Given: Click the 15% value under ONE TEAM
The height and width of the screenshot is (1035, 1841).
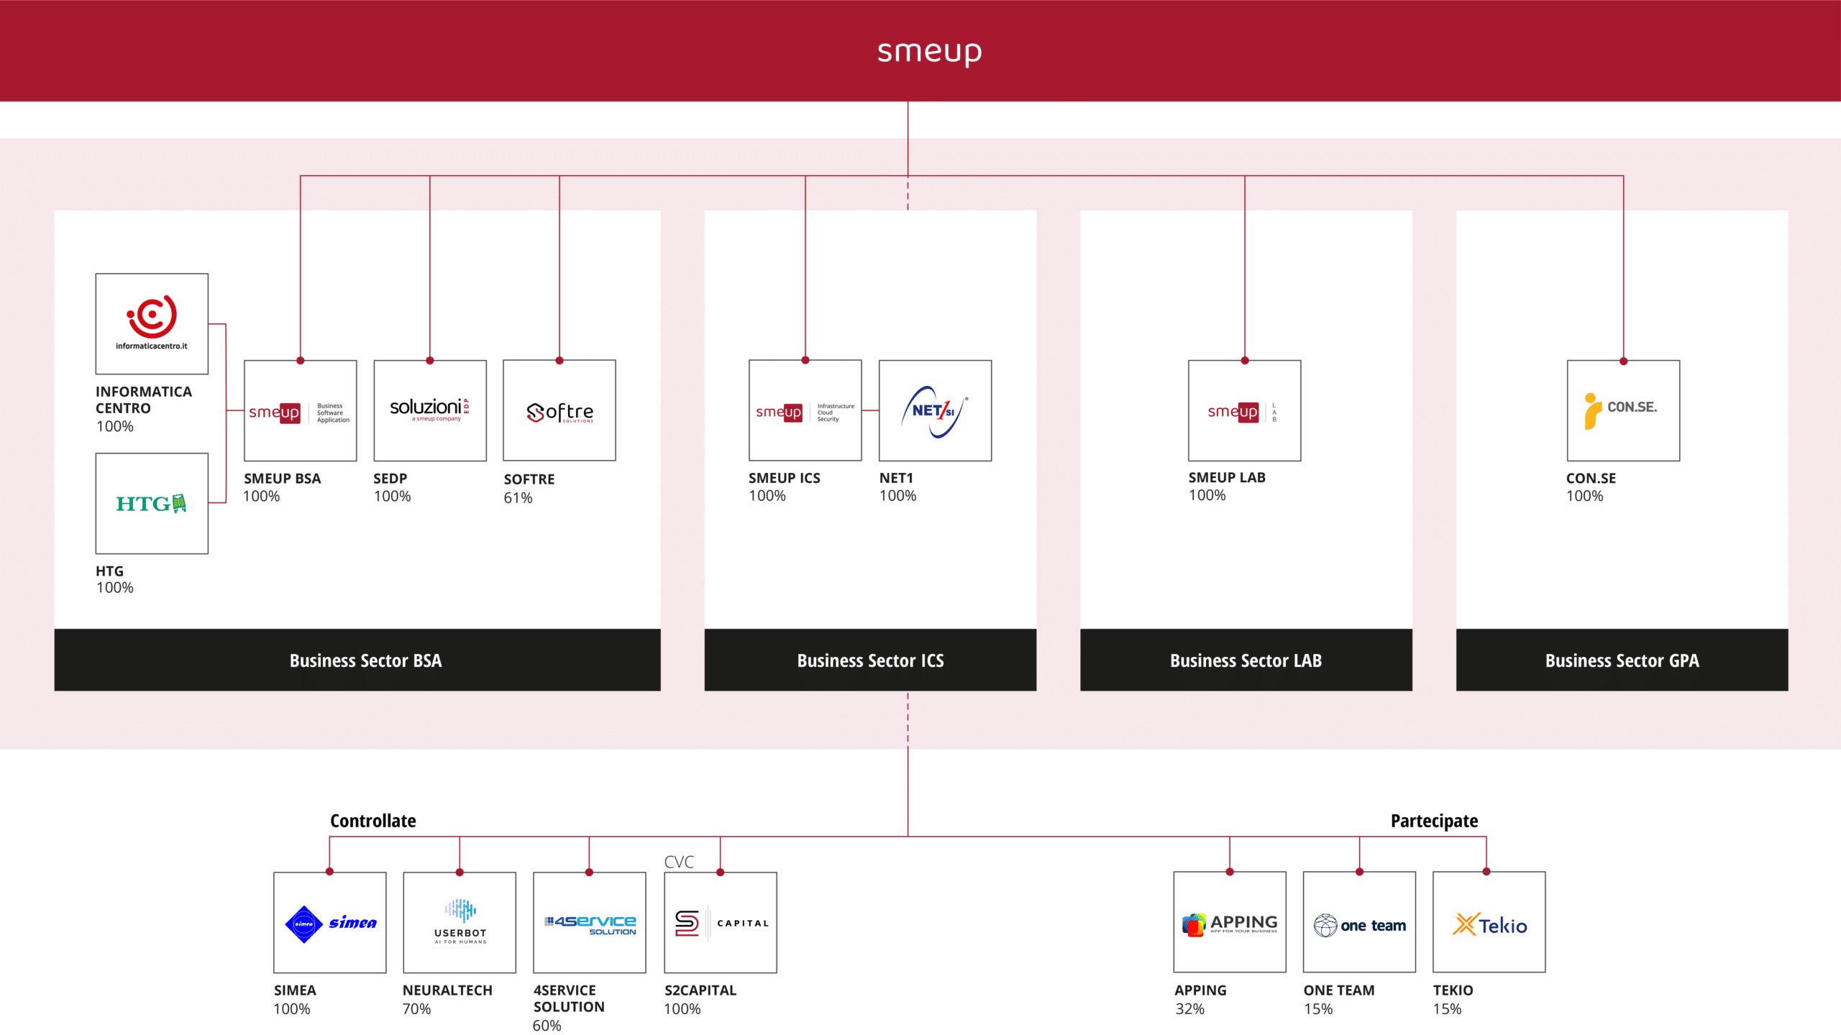Looking at the screenshot, I should (1318, 1009).
